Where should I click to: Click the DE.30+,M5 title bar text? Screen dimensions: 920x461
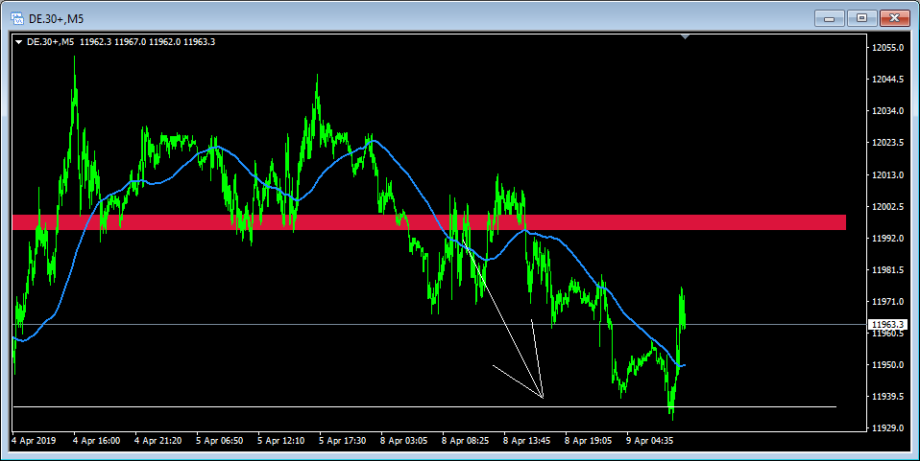click(56, 17)
